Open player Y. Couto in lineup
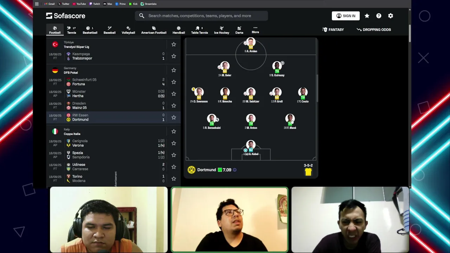This screenshot has width=450, height=253. point(303,96)
